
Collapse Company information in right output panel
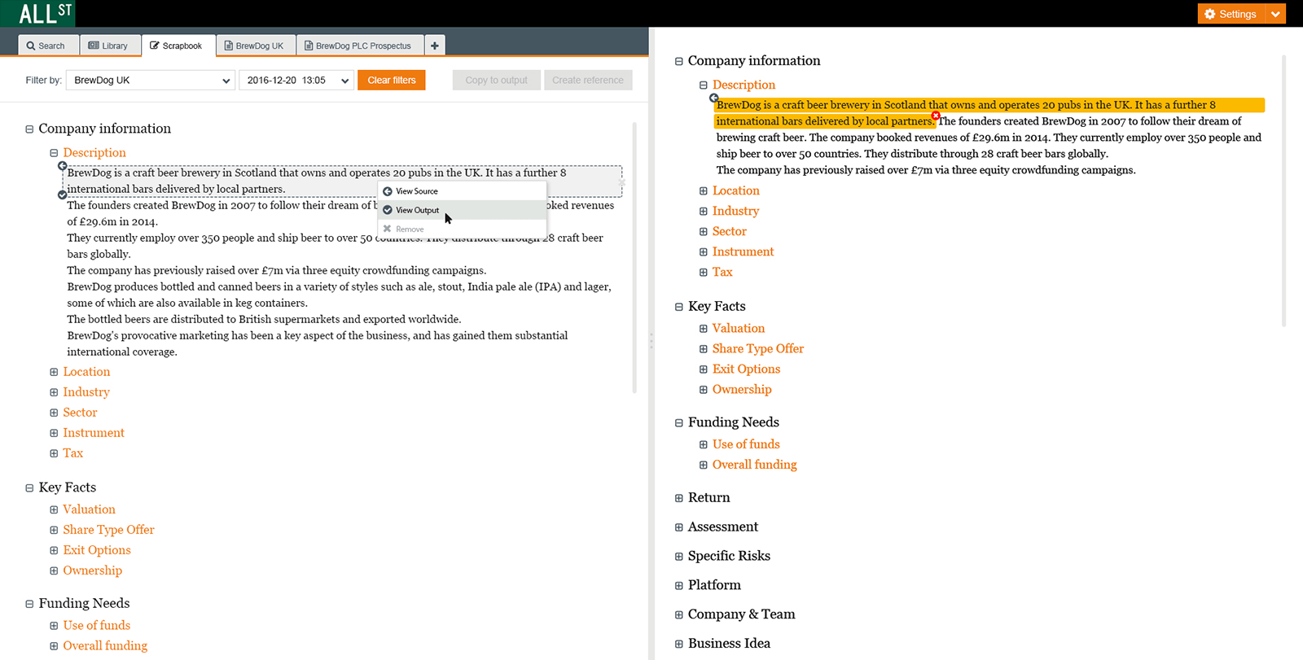678,61
